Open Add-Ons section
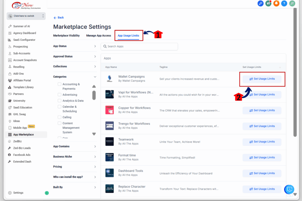The width and height of the screenshot is (302, 201). tap(18, 74)
